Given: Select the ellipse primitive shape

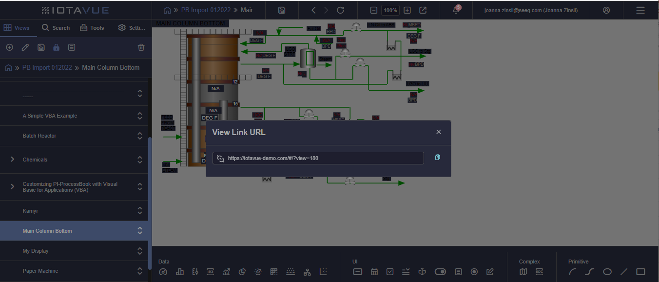Looking at the screenshot, I should [x=607, y=272].
